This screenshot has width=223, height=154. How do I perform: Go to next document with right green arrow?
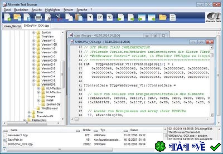[x=131, y=17]
